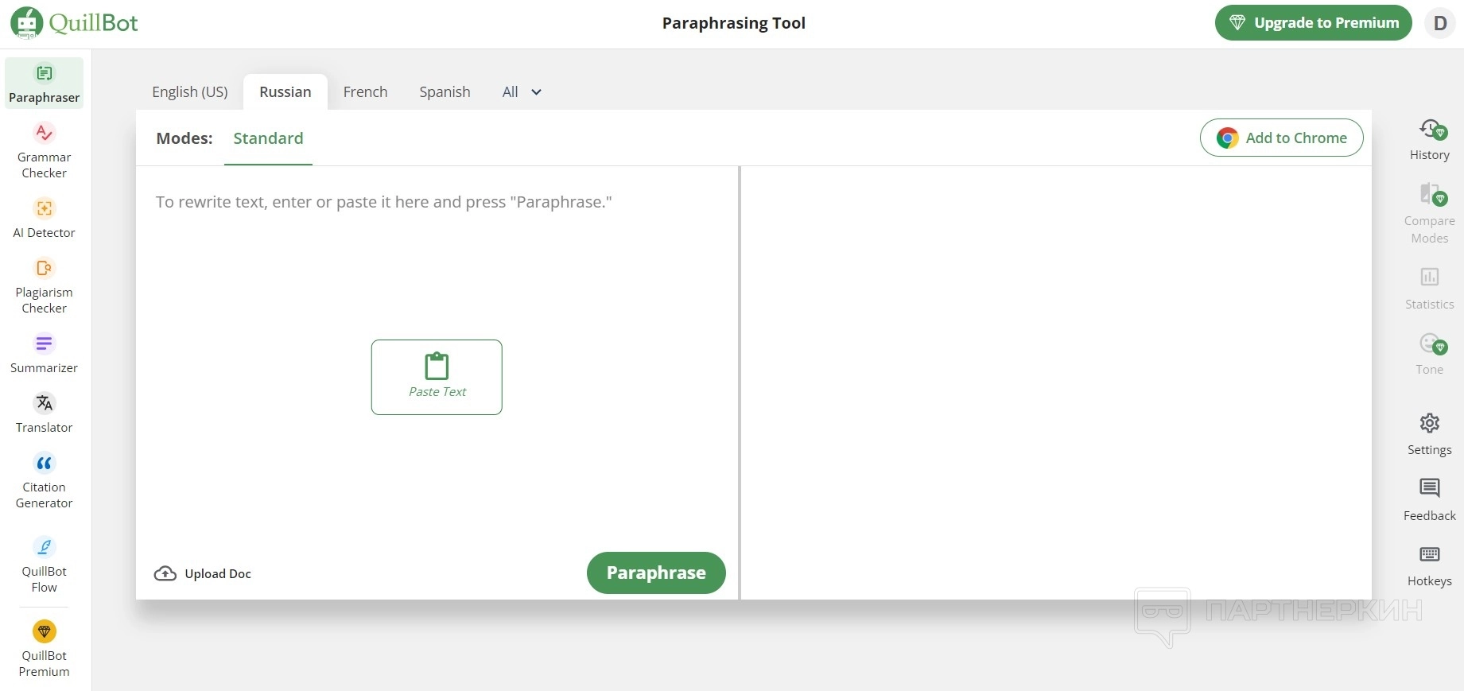1464x691 pixels.
Task: Open the Settings gear
Action: click(x=1430, y=434)
